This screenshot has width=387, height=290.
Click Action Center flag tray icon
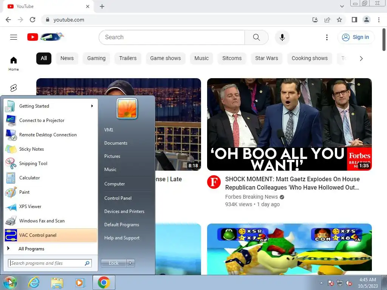tap(331, 283)
